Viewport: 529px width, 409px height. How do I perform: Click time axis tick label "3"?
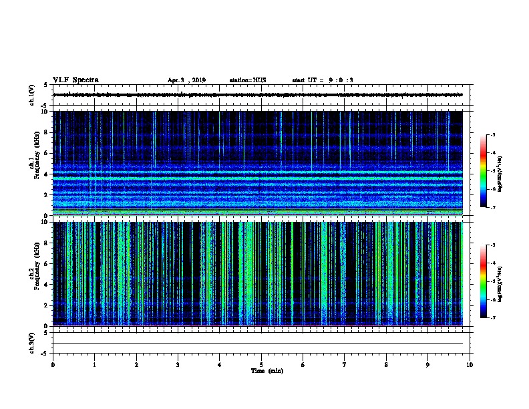point(178,365)
